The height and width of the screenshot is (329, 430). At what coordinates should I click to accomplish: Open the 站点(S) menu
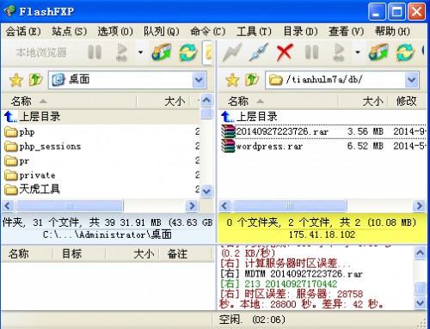tap(70, 31)
